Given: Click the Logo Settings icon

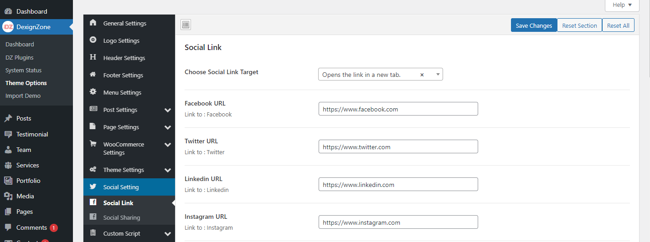Looking at the screenshot, I should coord(93,40).
